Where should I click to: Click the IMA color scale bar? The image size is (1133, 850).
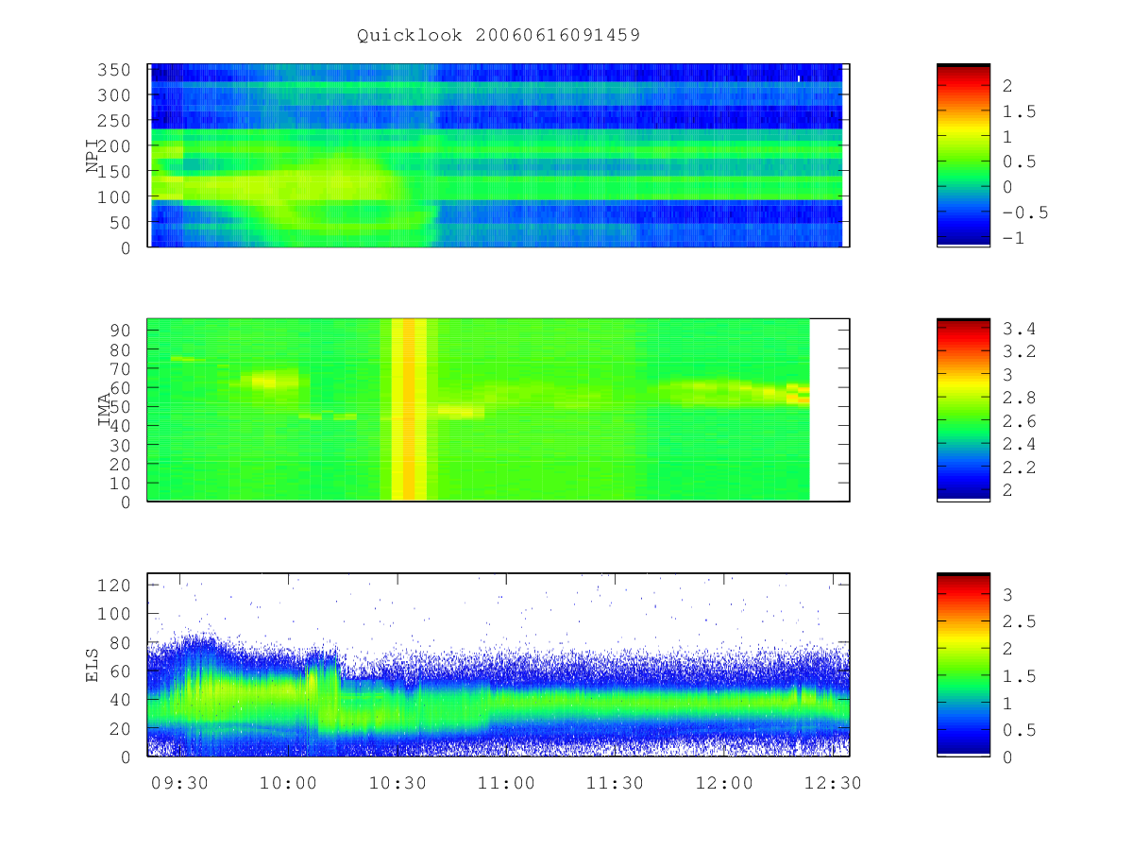click(963, 410)
